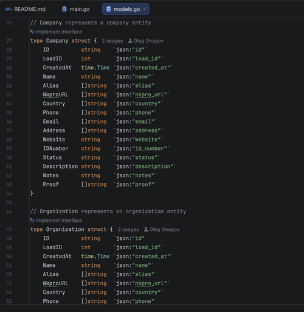Click author Oleg Onegov beside Company struct
Viewport: 304px width, 312px height.
click(x=146, y=41)
